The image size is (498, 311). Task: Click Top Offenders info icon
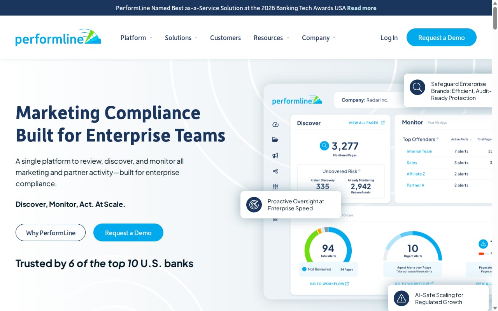[x=437, y=138]
